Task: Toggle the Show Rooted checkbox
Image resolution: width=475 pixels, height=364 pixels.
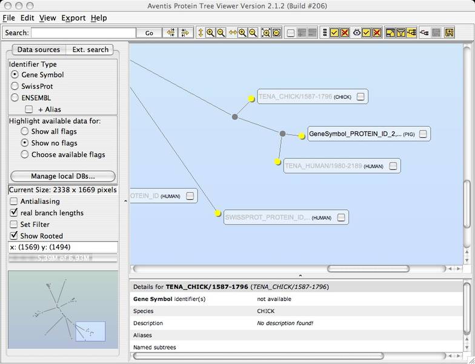Action: (x=13, y=235)
